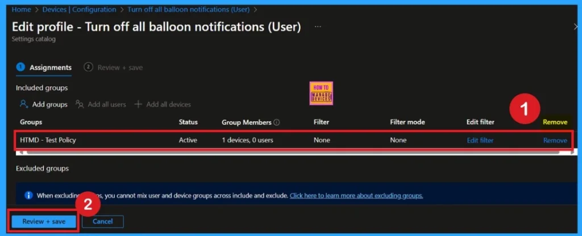Click the Status column header
Viewport: 582px width, 236px height.
pos(188,122)
